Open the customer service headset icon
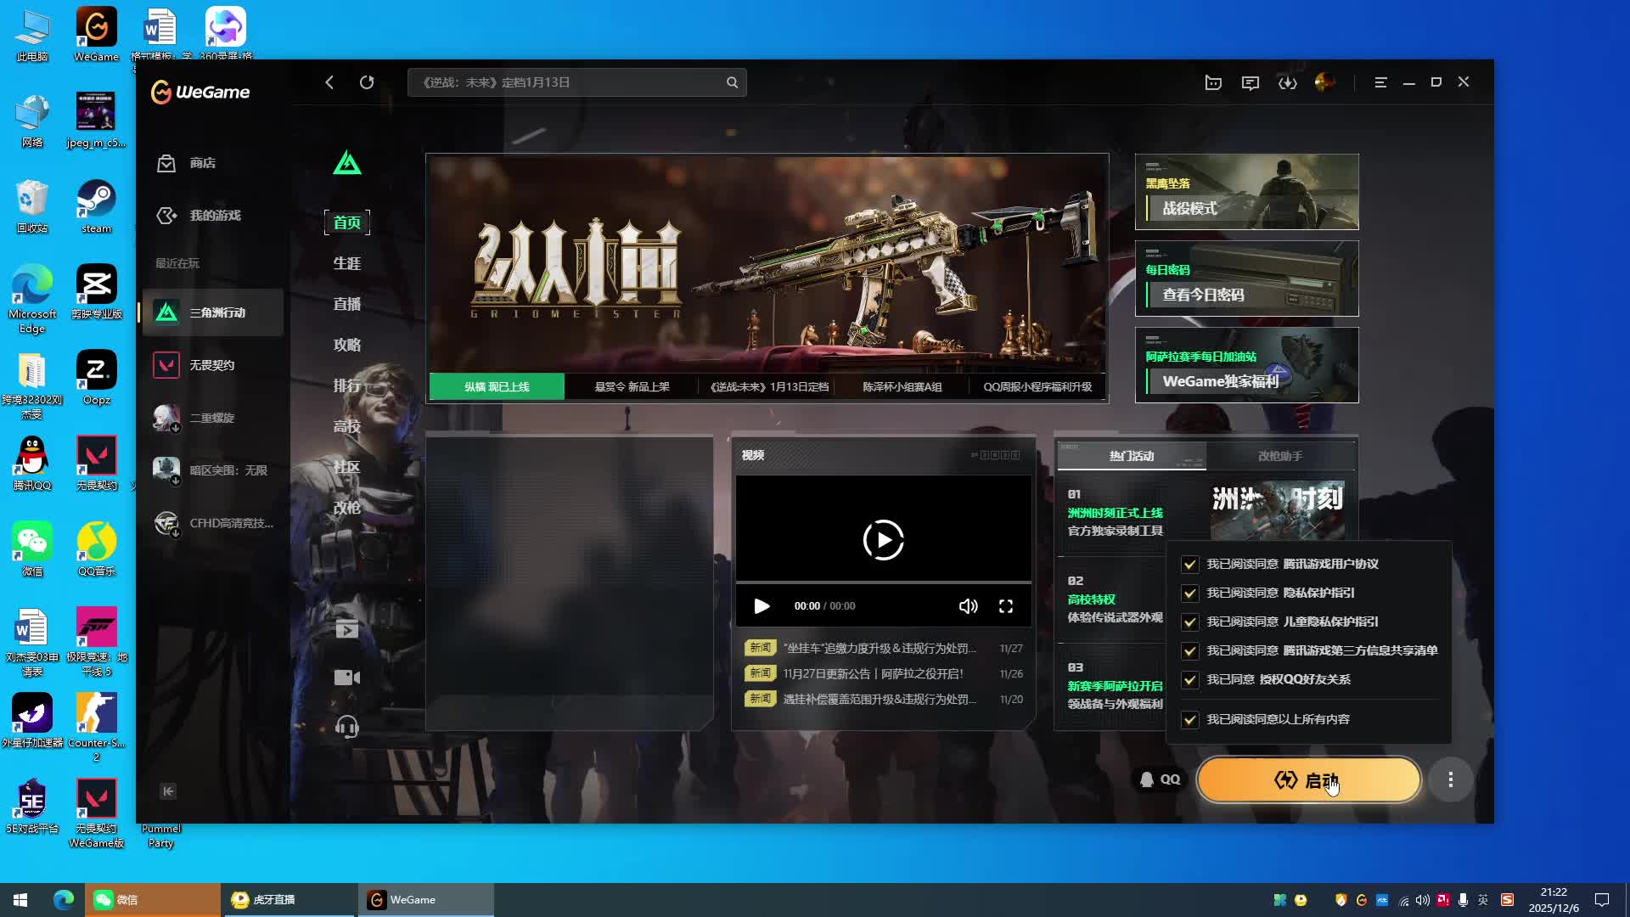The width and height of the screenshot is (1630, 917). pos(346,727)
